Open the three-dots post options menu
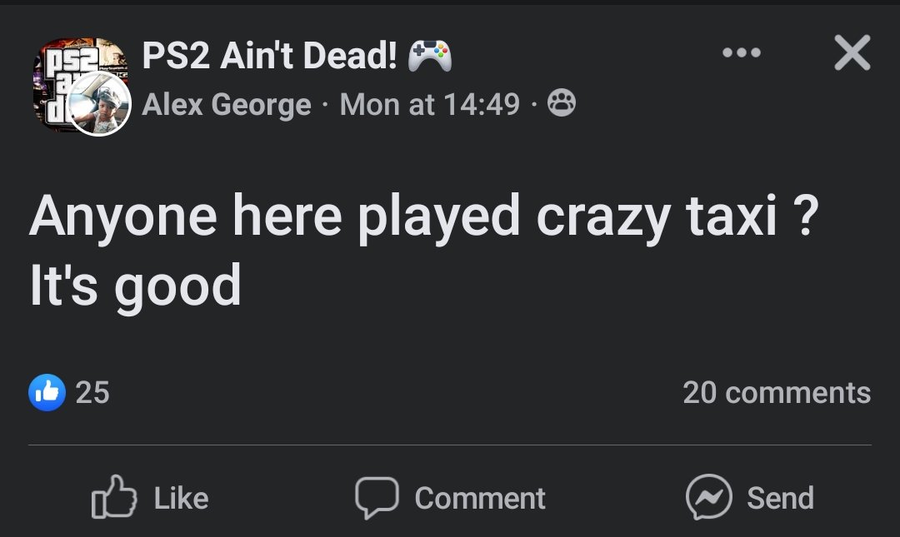The image size is (900, 537). pos(741,53)
